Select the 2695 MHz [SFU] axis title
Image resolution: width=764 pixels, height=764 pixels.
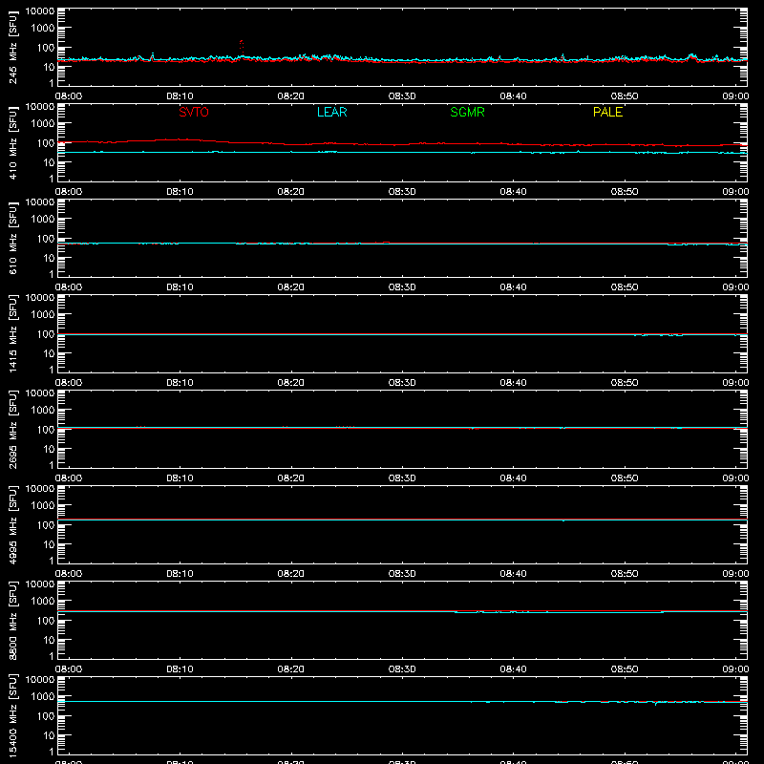12,429
